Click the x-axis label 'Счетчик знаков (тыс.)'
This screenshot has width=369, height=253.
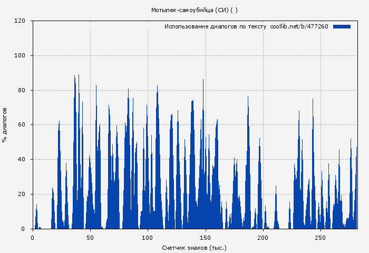(x=195, y=247)
